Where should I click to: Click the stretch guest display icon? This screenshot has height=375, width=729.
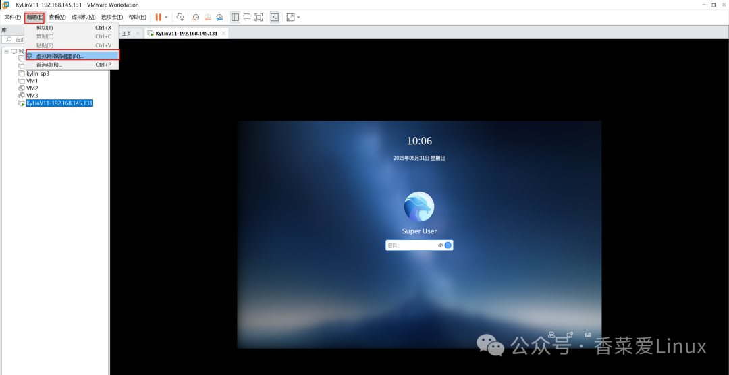tap(290, 17)
